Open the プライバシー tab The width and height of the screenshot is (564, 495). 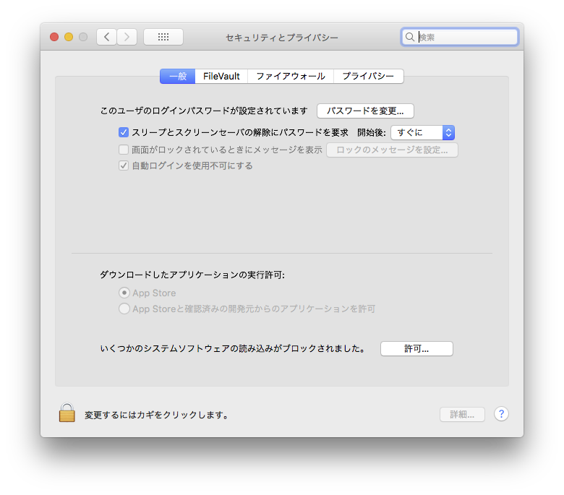pyautogui.click(x=368, y=76)
